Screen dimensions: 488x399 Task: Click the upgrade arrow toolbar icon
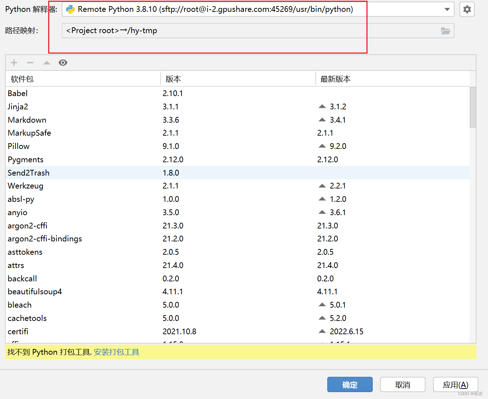click(x=47, y=63)
